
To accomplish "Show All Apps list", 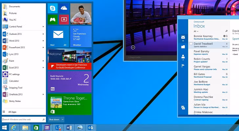I will point(24,112).
